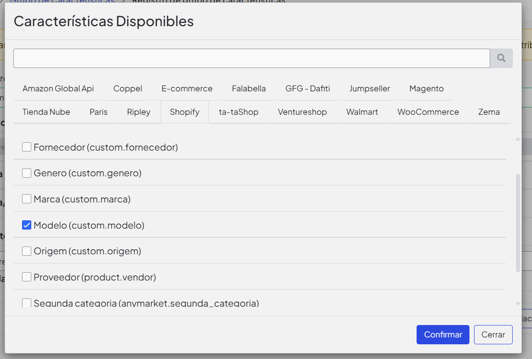The width and height of the screenshot is (532, 359).
Task: Click the scroll down arrow of the list
Action: point(518,303)
